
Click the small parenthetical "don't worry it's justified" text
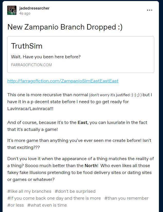pos(112,95)
